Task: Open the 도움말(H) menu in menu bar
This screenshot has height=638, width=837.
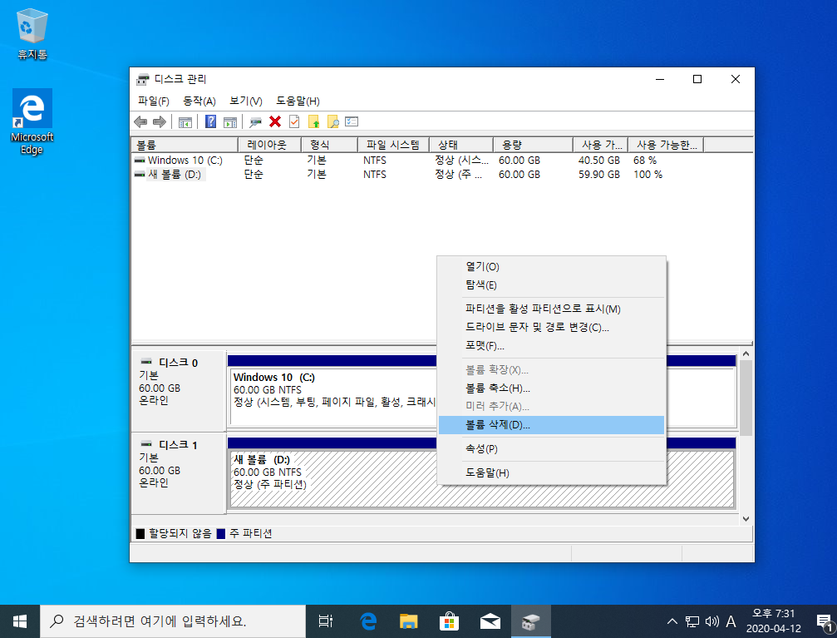Action: [298, 101]
